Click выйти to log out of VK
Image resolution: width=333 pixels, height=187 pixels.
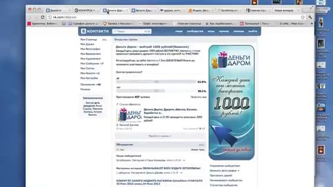click(x=253, y=31)
